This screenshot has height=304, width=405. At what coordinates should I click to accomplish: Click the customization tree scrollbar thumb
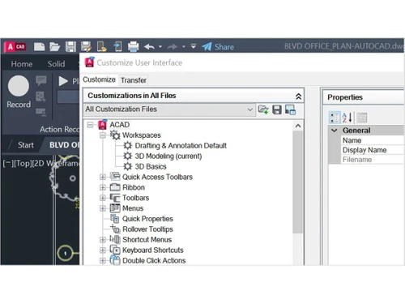[x=298, y=182]
